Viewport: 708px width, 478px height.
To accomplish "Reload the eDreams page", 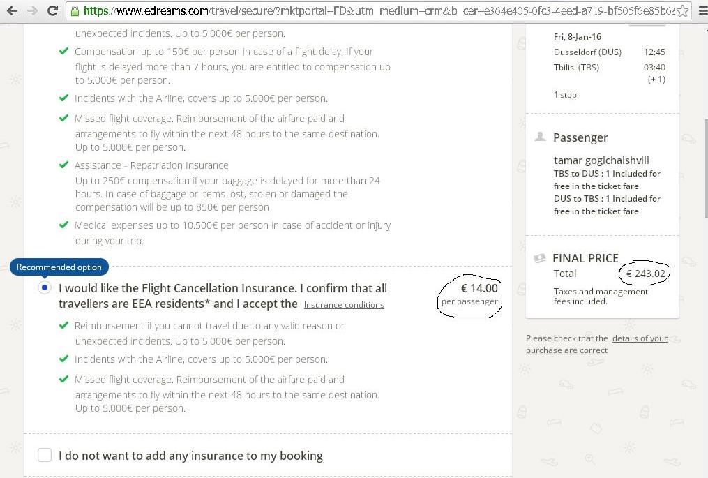I will coord(52,11).
